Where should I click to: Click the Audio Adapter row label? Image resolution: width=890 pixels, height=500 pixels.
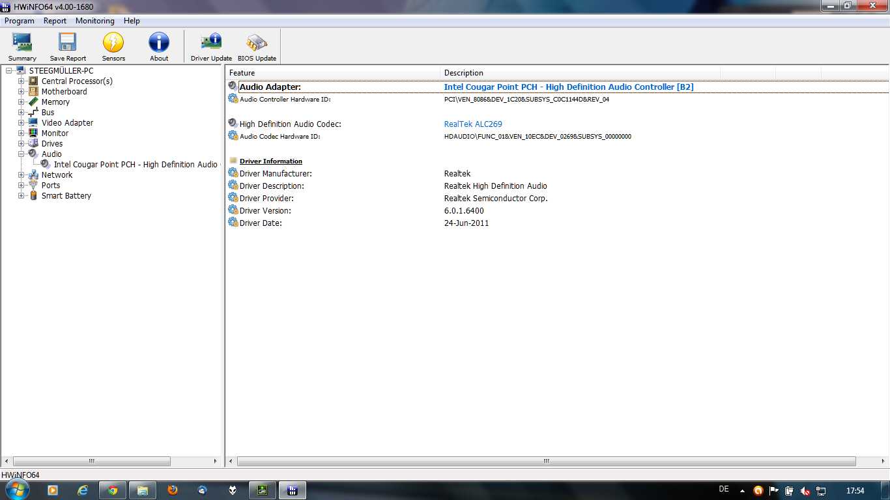coord(270,87)
